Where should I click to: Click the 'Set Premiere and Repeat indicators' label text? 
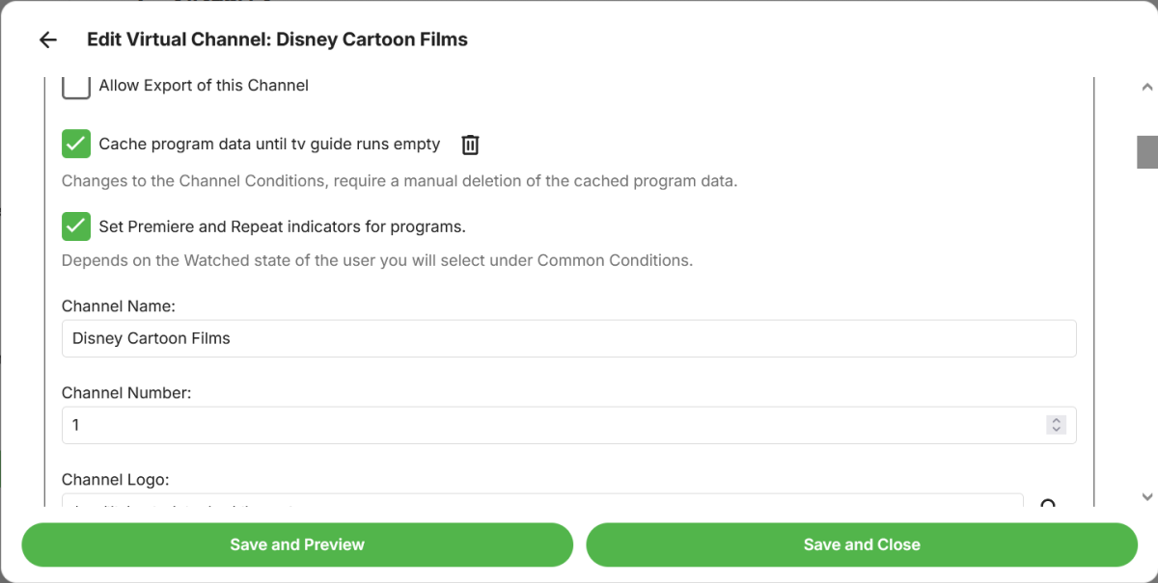click(282, 227)
